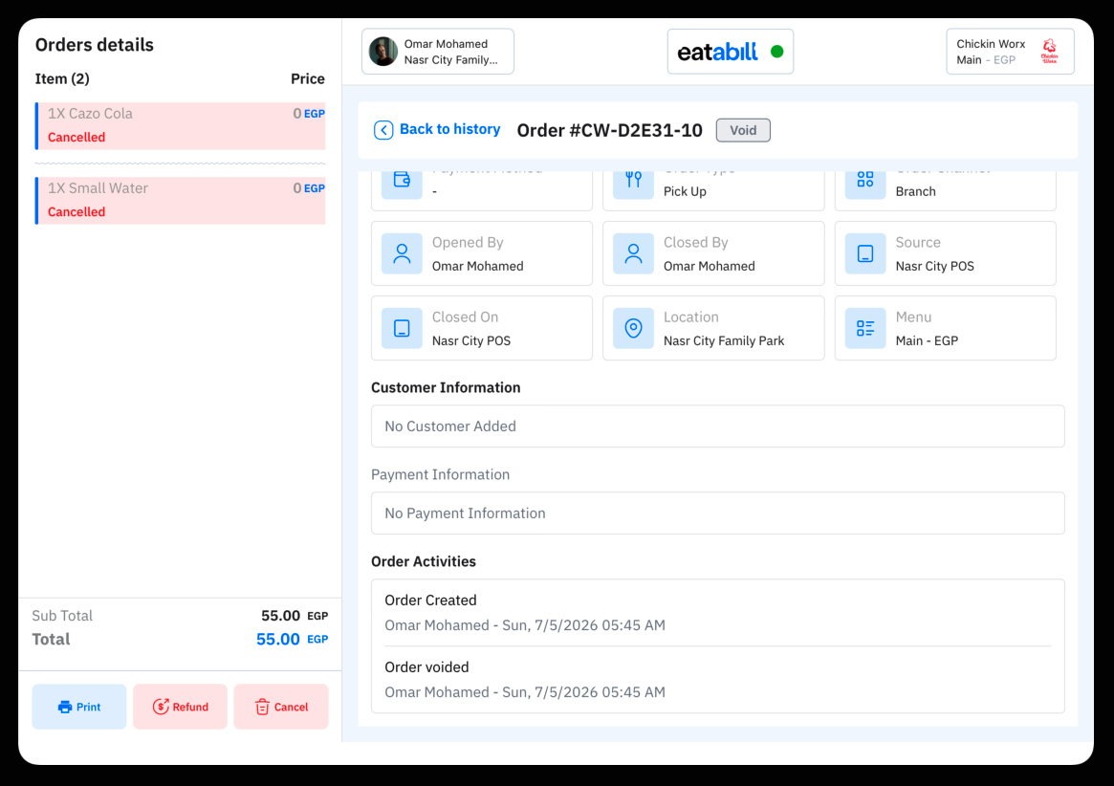
Task: Click the Order Channel grid icon
Action: point(864,181)
